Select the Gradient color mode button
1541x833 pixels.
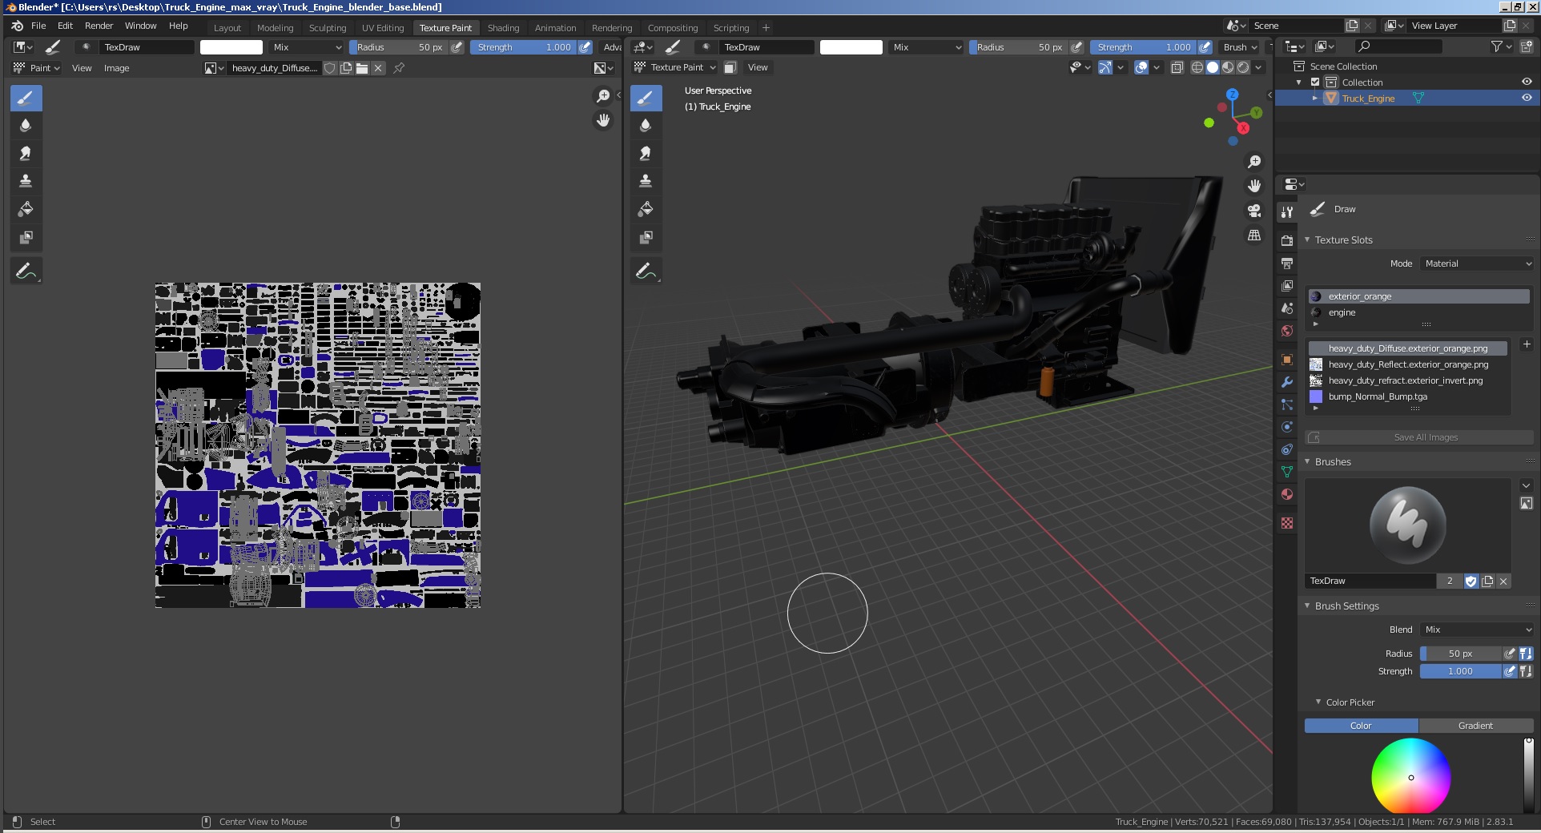1475,726
